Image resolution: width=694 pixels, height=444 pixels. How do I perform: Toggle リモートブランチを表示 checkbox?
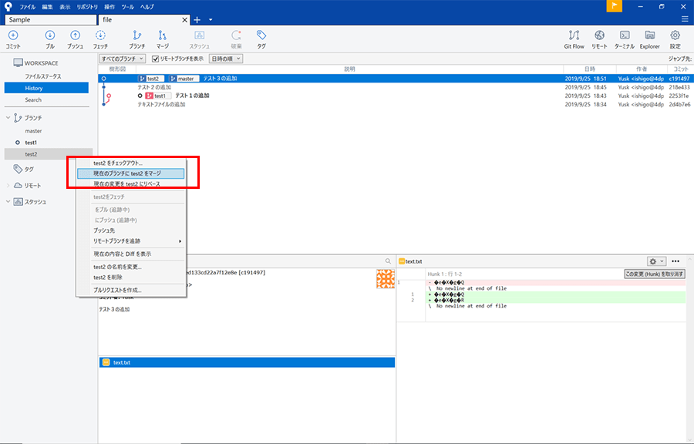coord(155,59)
